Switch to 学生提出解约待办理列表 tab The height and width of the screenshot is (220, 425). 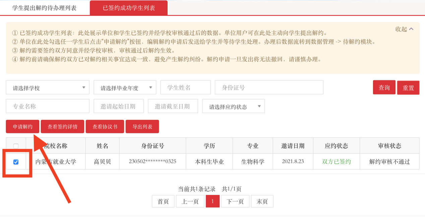point(44,8)
